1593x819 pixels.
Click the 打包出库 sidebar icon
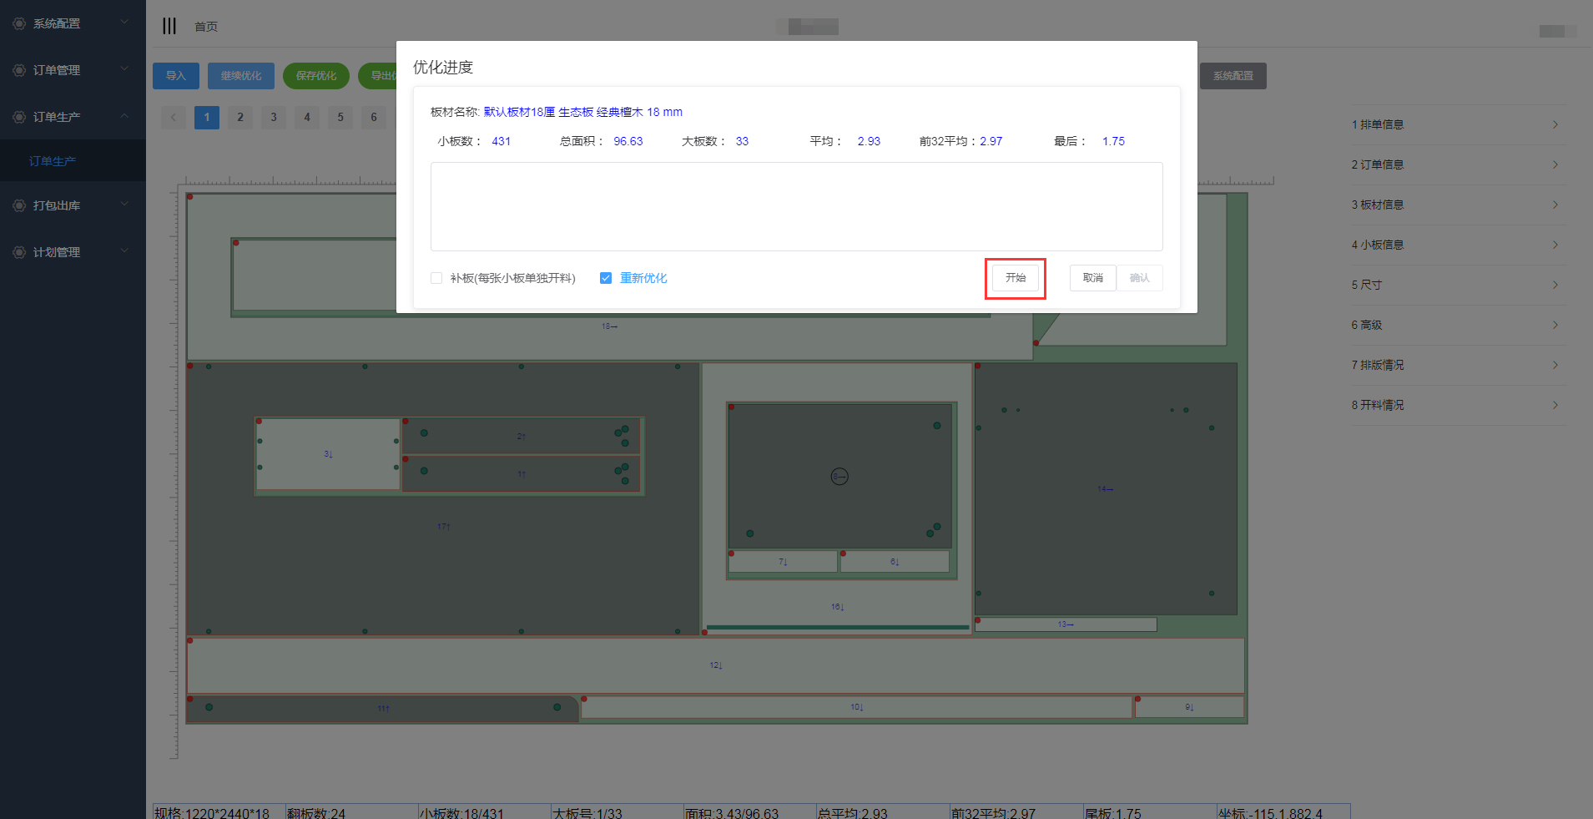[19, 205]
